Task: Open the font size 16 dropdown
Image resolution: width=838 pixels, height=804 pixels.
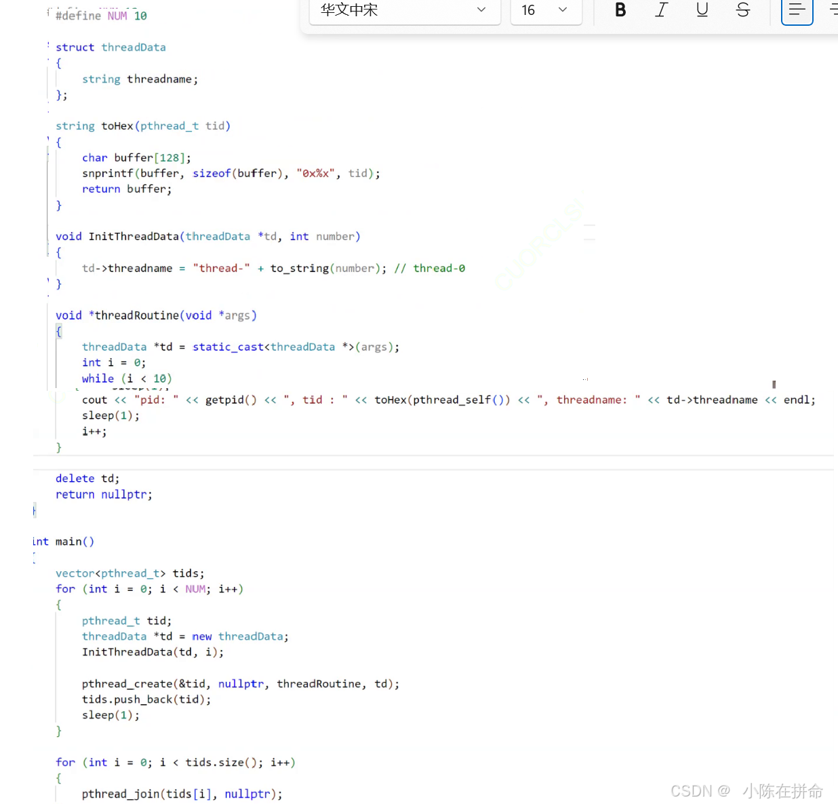Action: coord(546,11)
